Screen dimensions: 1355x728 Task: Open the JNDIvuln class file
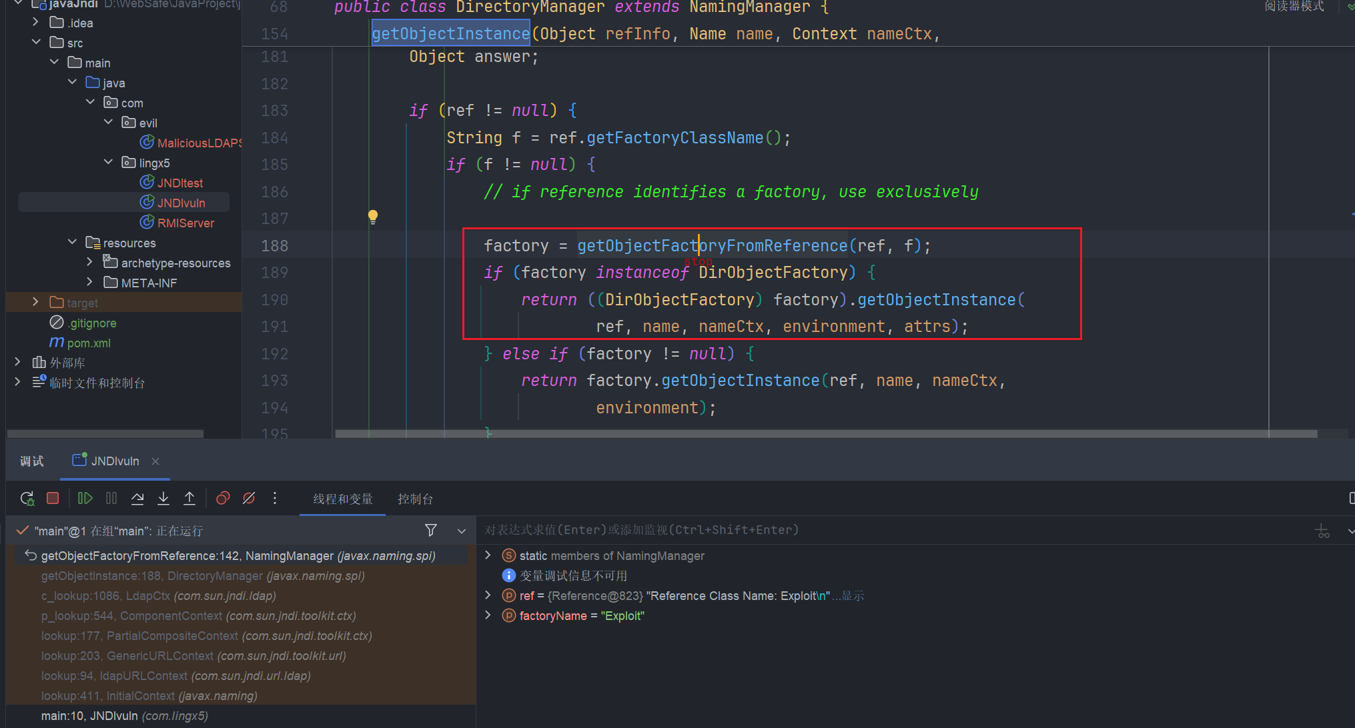(x=173, y=203)
